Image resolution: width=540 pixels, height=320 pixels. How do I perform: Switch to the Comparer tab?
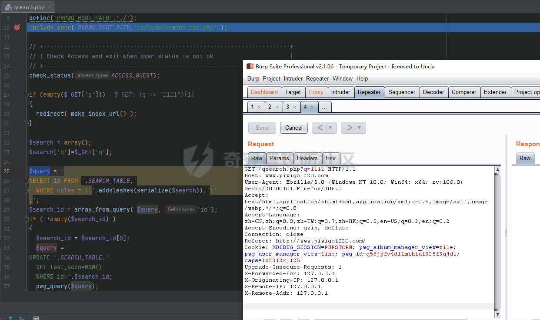464,92
